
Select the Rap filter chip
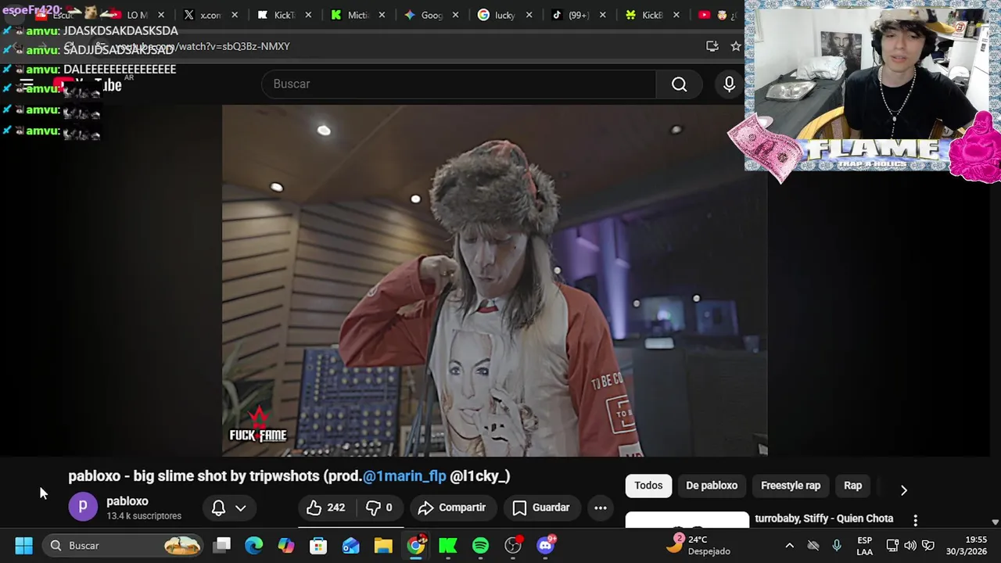(x=852, y=486)
